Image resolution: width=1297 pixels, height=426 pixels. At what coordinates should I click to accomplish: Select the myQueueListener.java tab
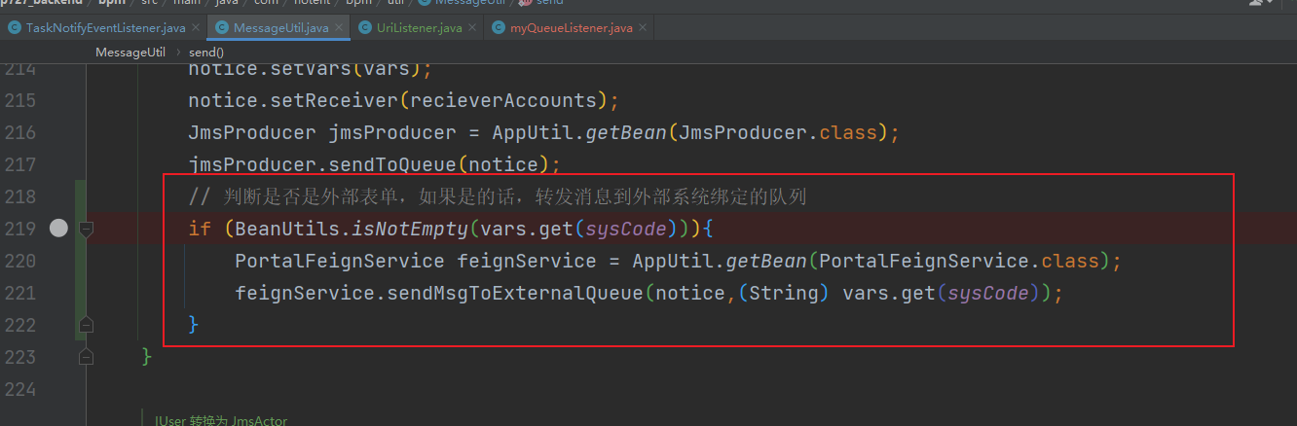[x=571, y=28]
